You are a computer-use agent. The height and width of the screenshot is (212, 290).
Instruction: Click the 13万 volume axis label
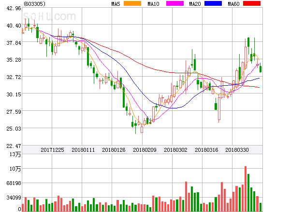pos(15,154)
